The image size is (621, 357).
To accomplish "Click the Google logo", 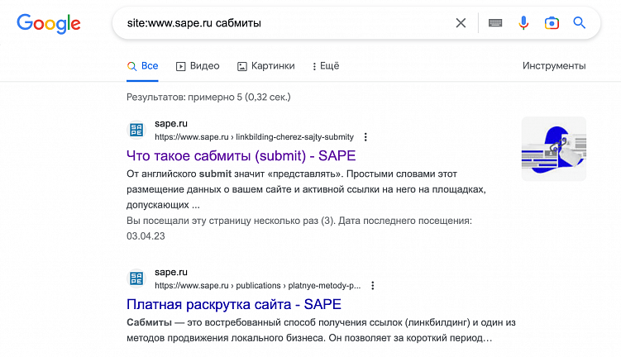I will [48, 24].
